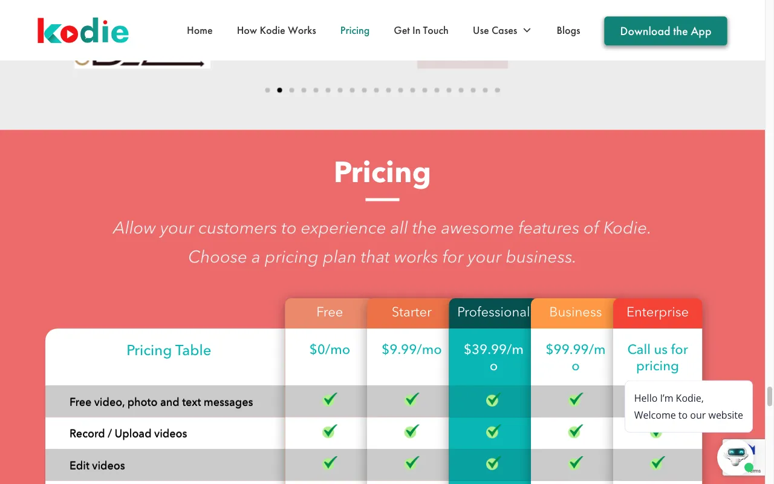Select Pricing in the nav bar
Image resolution: width=774 pixels, height=484 pixels.
[x=355, y=30]
